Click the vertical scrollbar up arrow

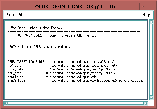click(151, 22)
